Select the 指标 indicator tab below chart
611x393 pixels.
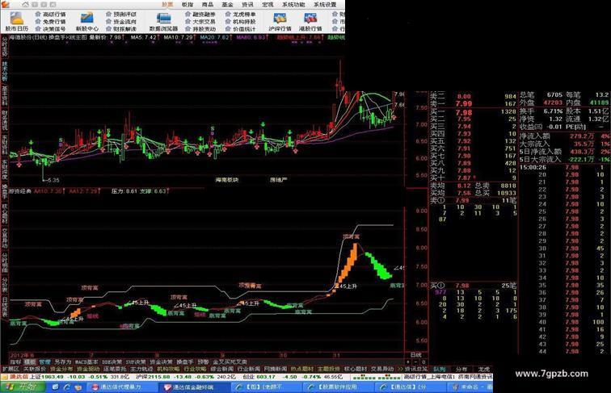point(15,362)
